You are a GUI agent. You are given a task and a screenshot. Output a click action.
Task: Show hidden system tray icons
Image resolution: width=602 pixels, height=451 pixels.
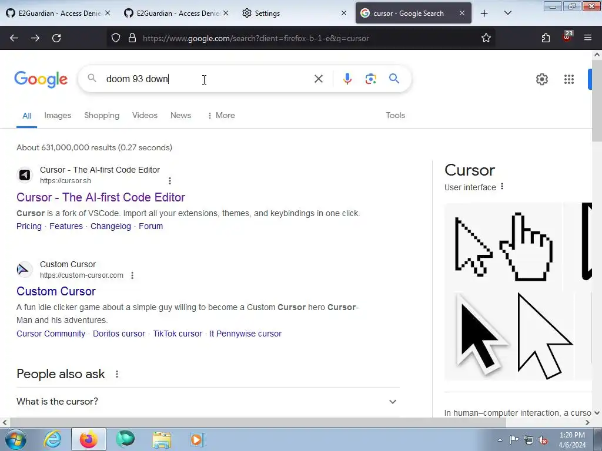tap(500, 440)
